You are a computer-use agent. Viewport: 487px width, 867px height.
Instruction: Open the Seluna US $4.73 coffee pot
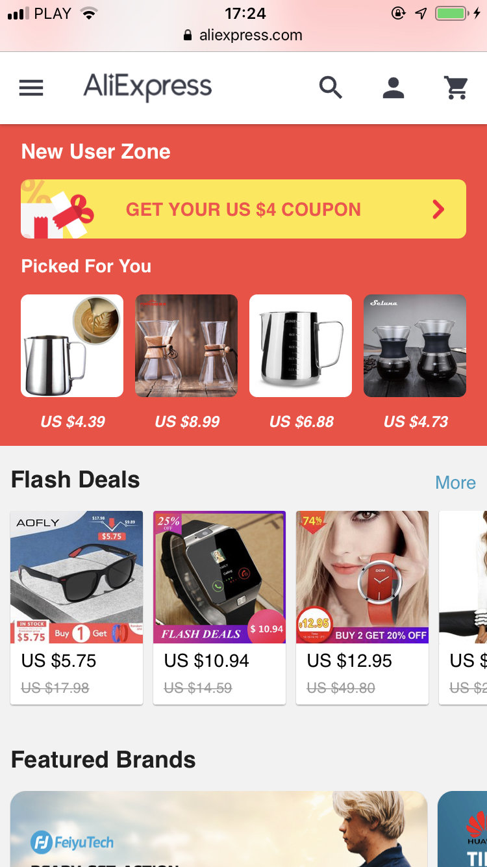(415, 346)
